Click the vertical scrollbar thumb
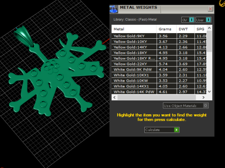Image resolution: width=225 pixels, height=168 pixels. 210,41
